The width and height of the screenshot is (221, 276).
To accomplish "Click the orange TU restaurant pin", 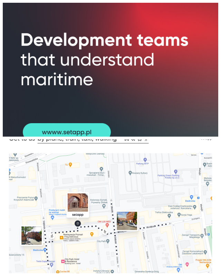I will tap(70, 165).
